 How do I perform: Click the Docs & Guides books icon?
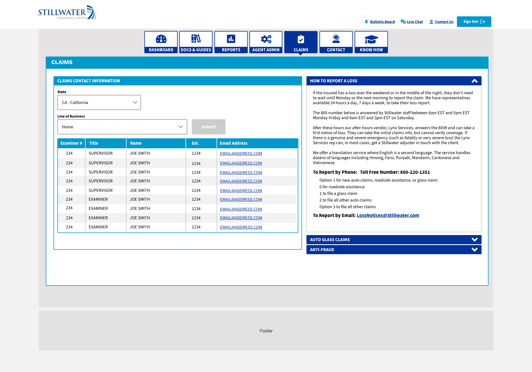point(196,39)
